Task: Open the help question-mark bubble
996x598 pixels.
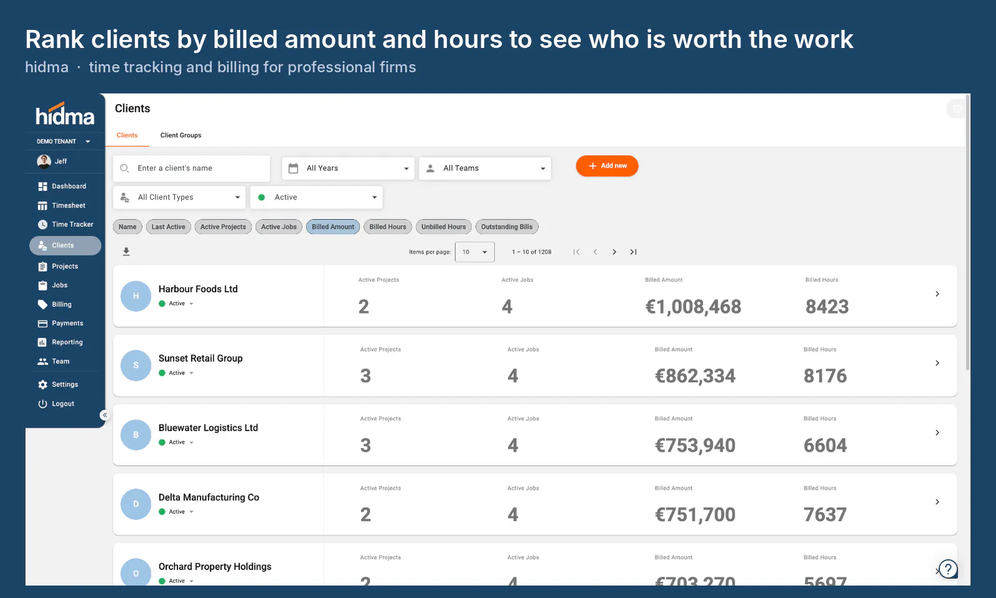Action: coord(948,568)
